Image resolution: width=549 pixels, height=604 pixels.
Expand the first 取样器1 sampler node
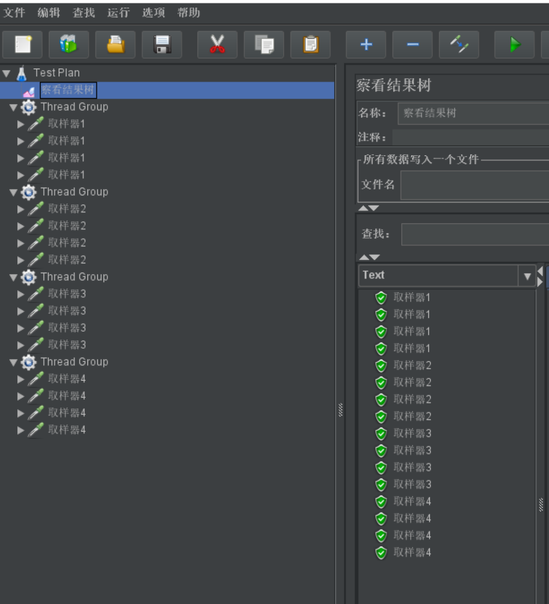click(x=20, y=124)
